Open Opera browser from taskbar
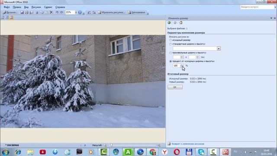 coord(177,152)
